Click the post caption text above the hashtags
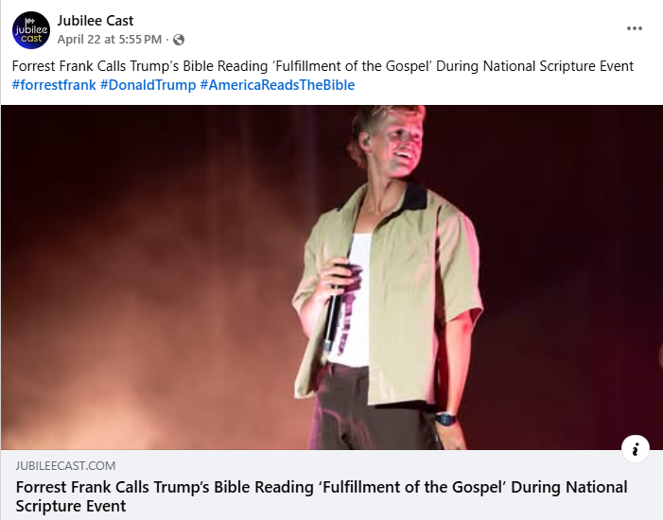This screenshot has width=663, height=520. click(322, 66)
